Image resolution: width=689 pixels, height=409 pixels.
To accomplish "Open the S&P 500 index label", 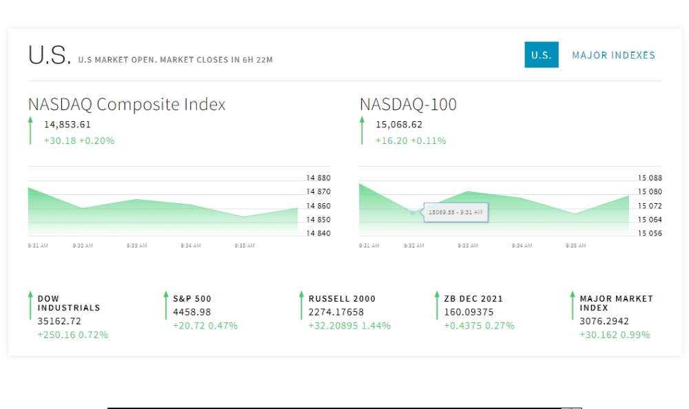I will pos(192,299).
